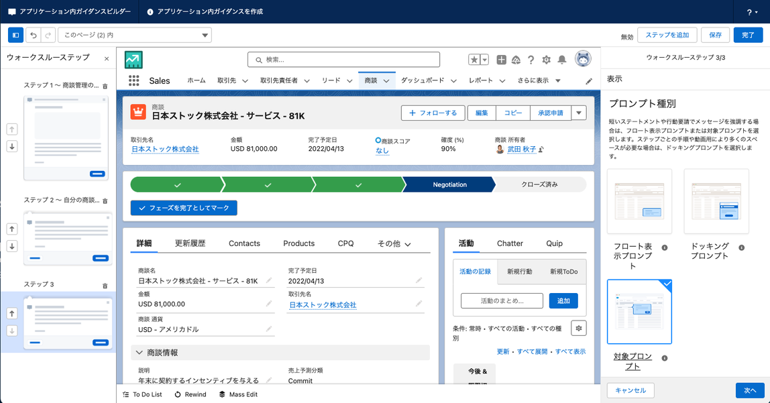Image resolution: width=770 pixels, height=403 pixels.
Task: Expand the ダッシュボード nav dropdown chevron
Action: [453, 81]
